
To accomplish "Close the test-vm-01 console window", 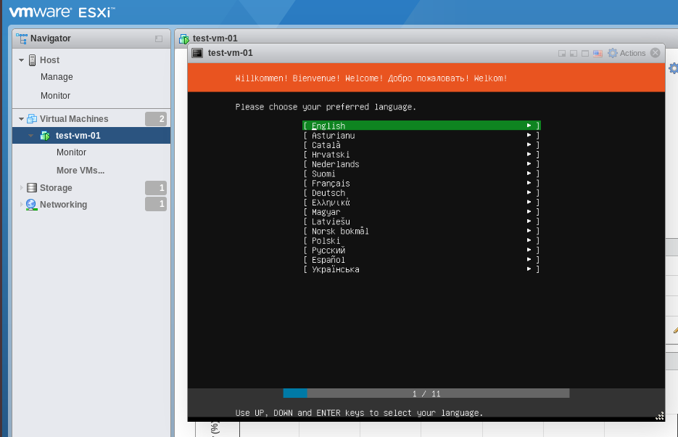I will tap(656, 53).
